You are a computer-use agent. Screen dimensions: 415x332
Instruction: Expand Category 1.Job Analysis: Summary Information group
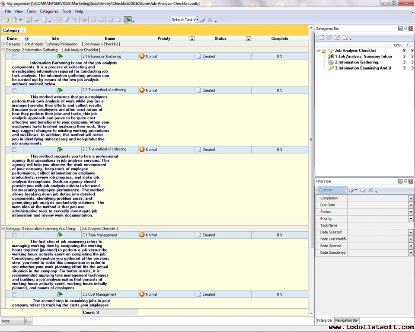pyautogui.click(x=3, y=44)
